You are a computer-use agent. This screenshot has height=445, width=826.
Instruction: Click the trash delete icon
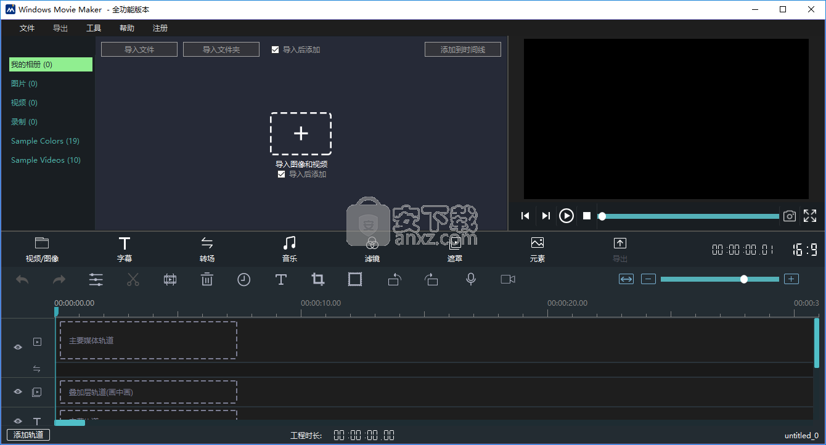pos(207,280)
